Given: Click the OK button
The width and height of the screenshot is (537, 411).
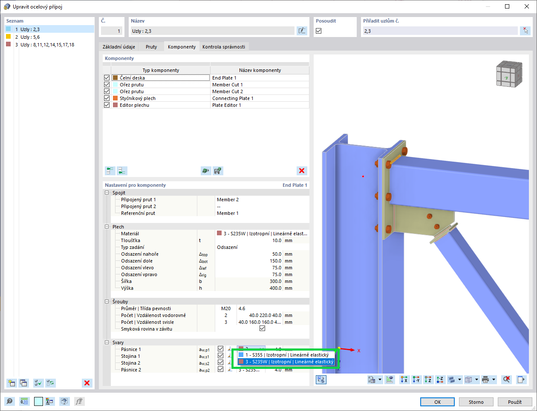Looking at the screenshot, I should (438, 402).
